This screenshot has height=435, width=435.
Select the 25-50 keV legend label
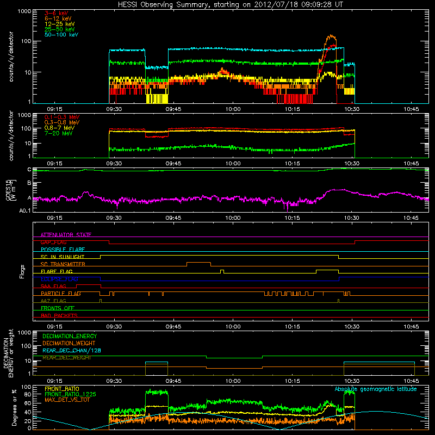59,29
